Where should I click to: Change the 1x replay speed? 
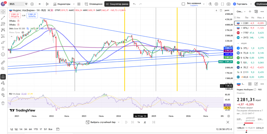139,122
